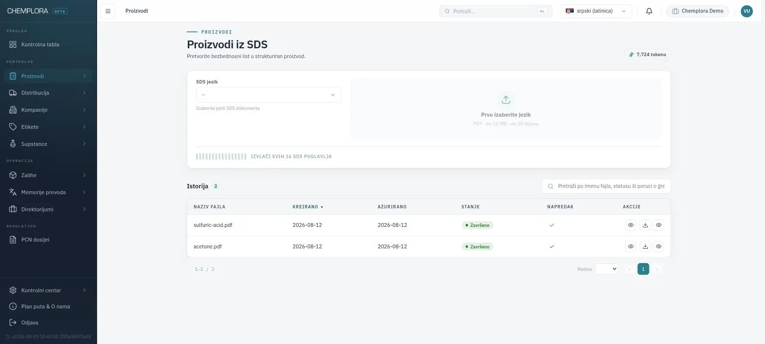Toggle the sidebar with the hamburger icon
This screenshot has width=765, height=344.
108,11
